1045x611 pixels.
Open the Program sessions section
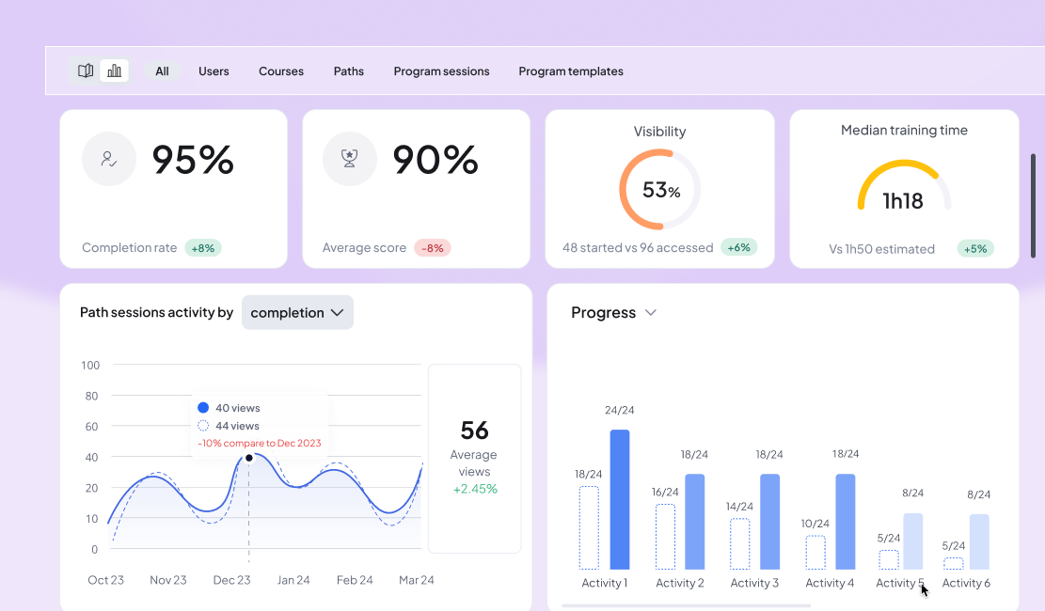(441, 70)
